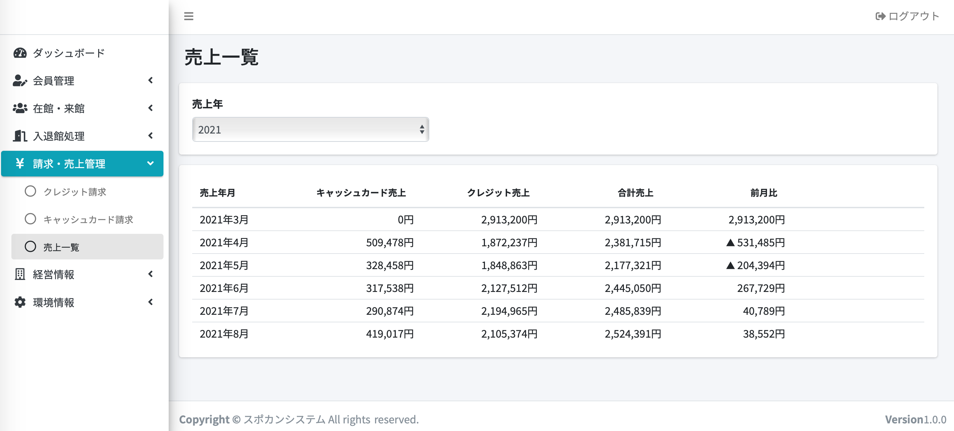
Task: Click the 2,445,050円 total sales cell
Action: (633, 288)
